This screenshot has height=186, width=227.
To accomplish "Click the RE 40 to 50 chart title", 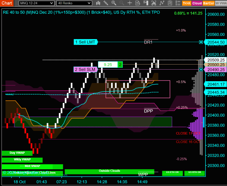I will (81, 12).
